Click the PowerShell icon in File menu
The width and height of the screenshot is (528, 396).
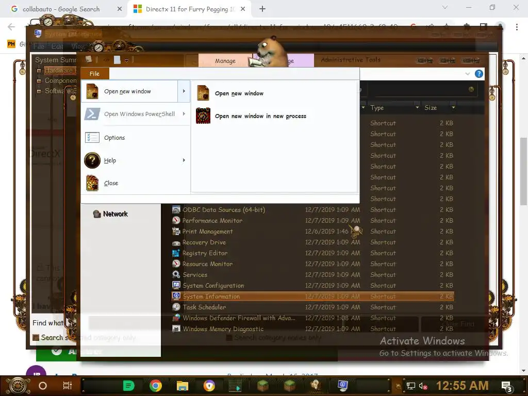[92, 114]
